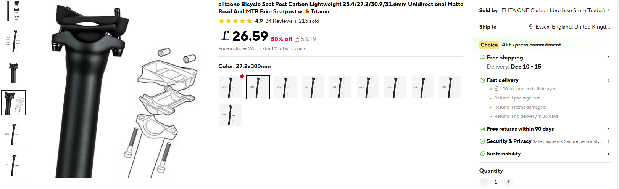Click the Security & Privacy shield icon
The image size is (619, 189).
(x=482, y=141)
